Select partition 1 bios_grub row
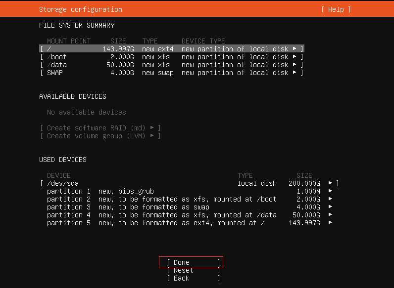Viewport: 394px width, 288px height. coord(189,191)
